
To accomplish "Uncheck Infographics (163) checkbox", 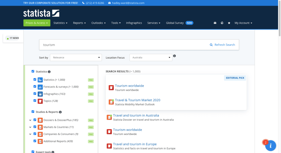I will tap(35, 94).
